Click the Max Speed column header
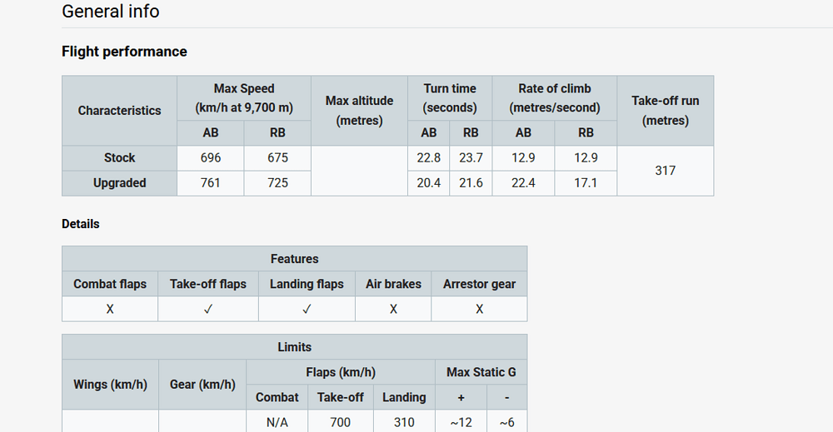 (x=243, y=98)
